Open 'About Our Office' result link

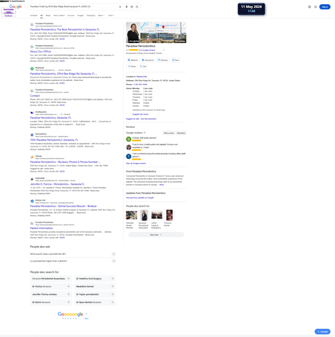point(41,51)
